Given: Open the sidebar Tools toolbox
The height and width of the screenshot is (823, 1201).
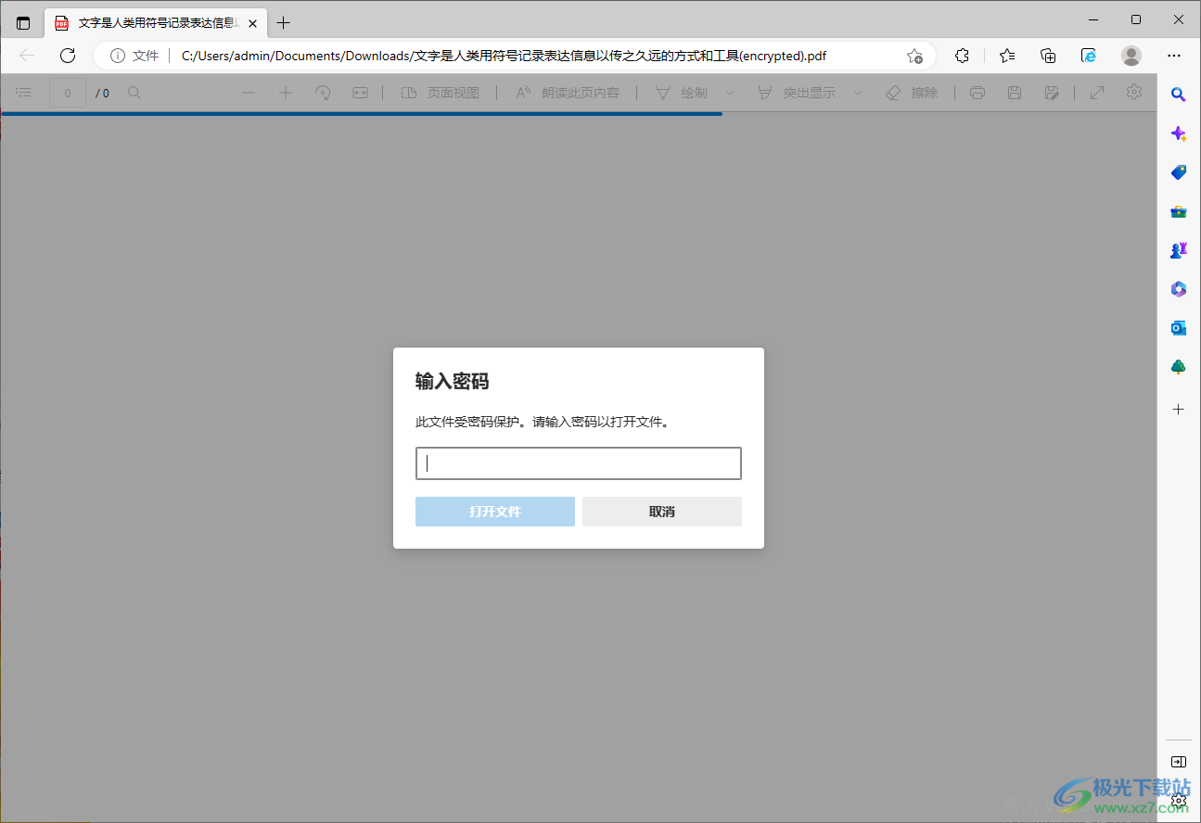Looking at the screenshot, I should click(1179, 211).
